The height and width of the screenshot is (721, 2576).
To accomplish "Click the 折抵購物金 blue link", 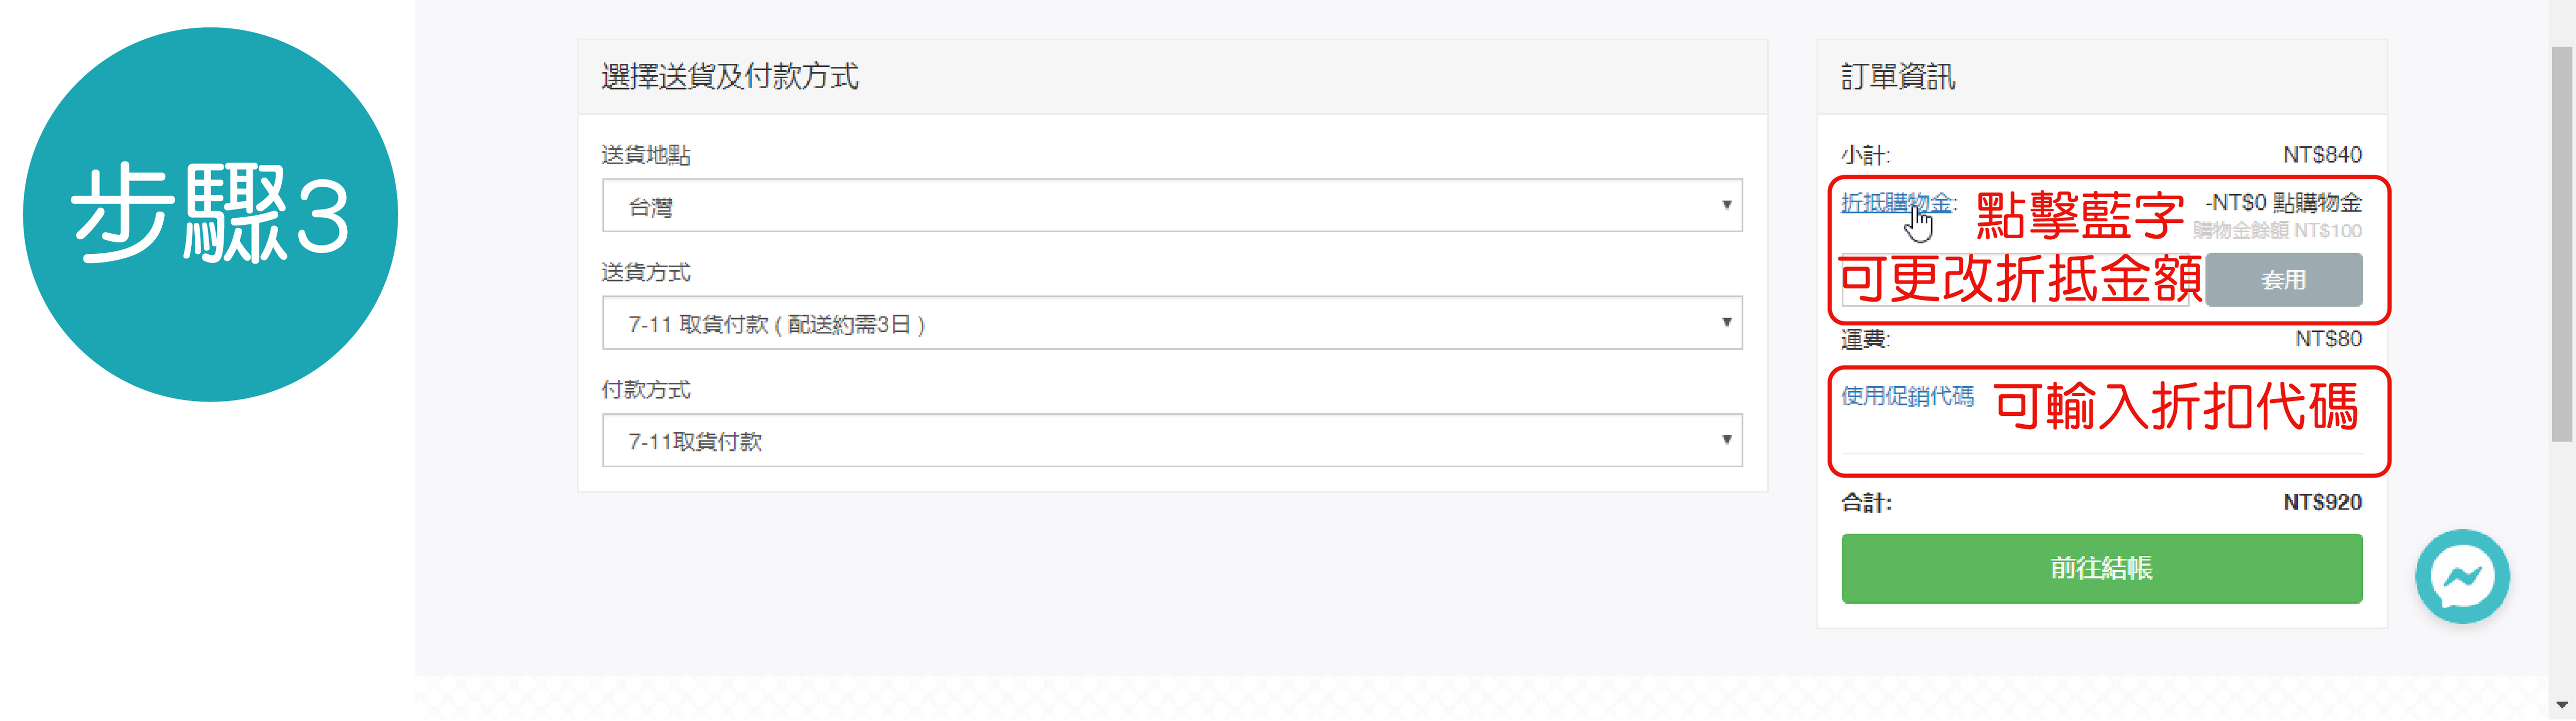I will [x=1895, y=203].
